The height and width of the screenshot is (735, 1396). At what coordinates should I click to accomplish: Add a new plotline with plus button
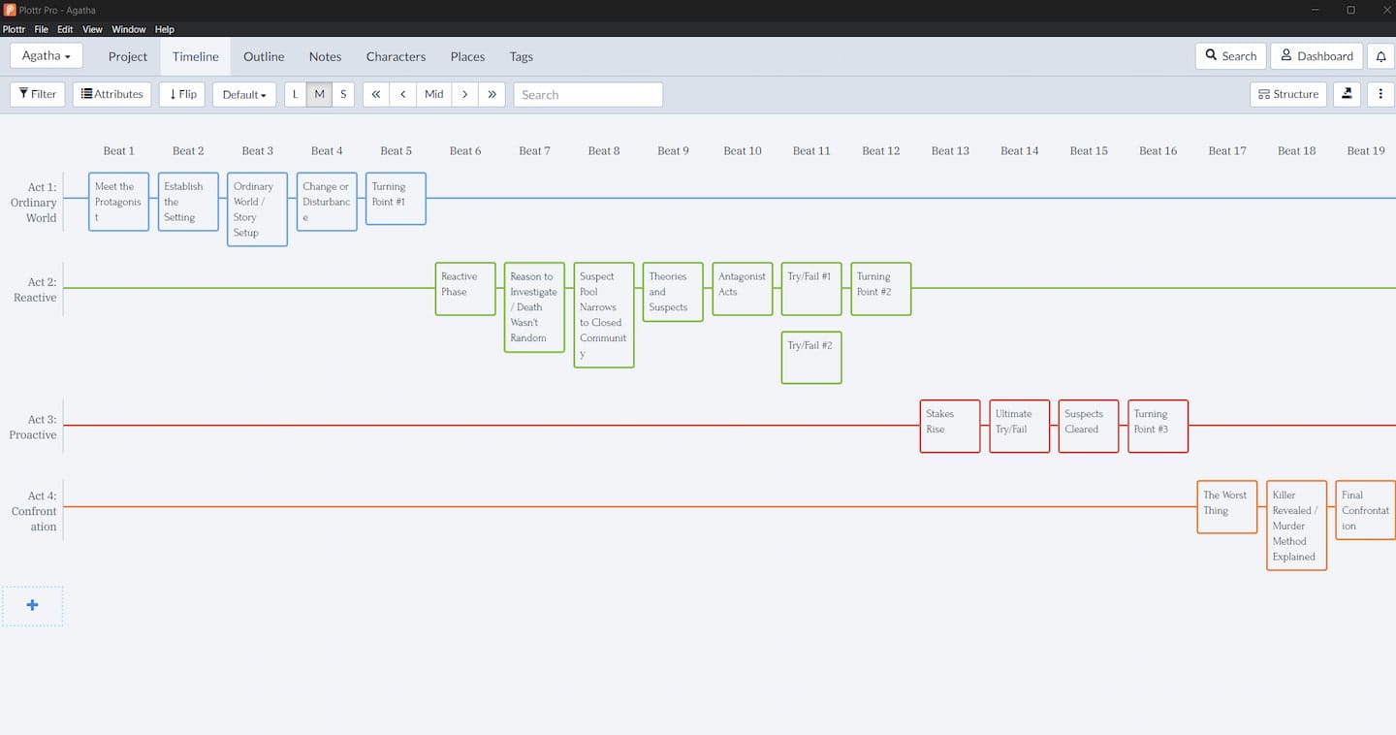pyautogui.click(x=32, y=605)
